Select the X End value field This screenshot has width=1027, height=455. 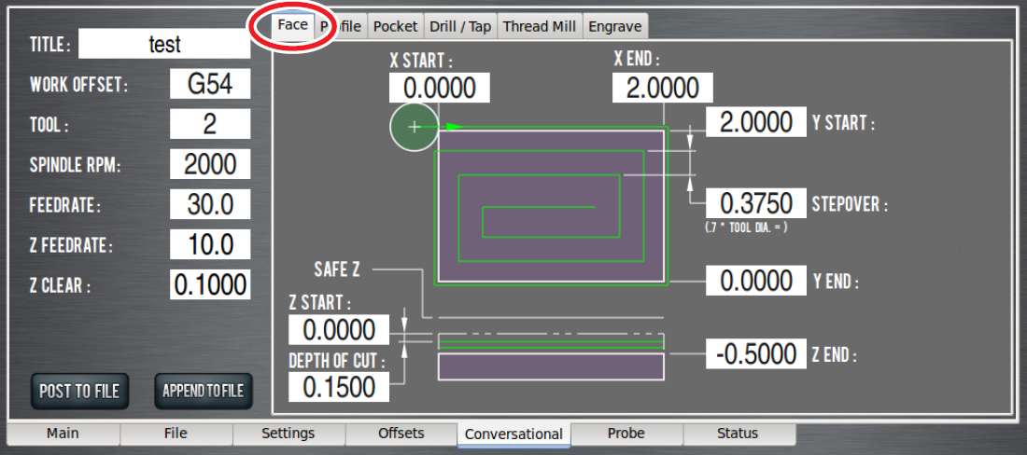click(x=662, y=89)
